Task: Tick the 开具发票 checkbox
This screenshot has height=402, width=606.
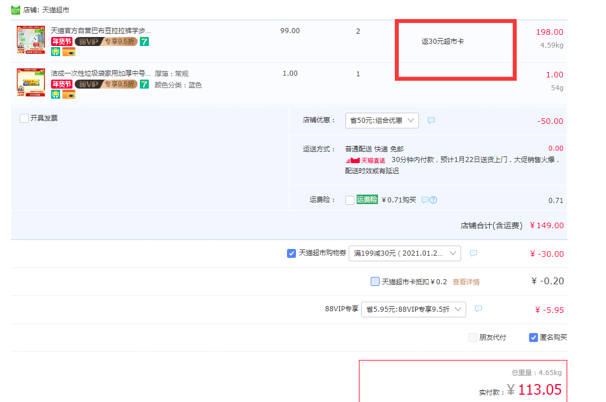Action: point(24,118)
